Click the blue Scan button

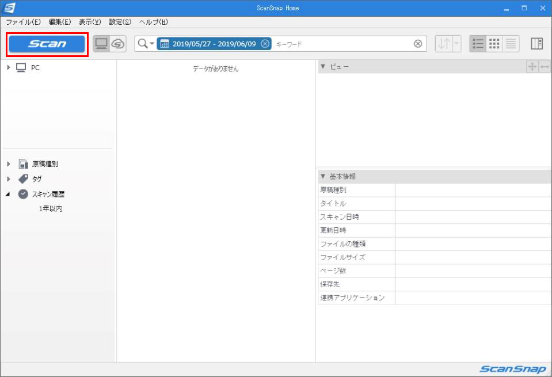coord(47,44)
